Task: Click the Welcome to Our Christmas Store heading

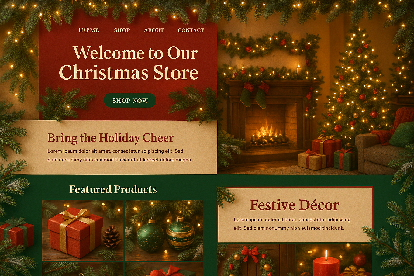Action: [x=129, y=63]
